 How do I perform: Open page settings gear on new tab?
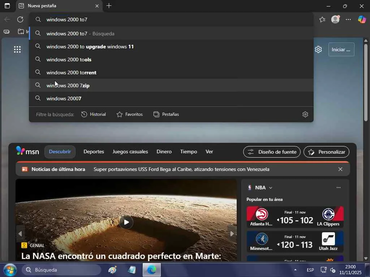pyautogui.click(x=318, y=49)
